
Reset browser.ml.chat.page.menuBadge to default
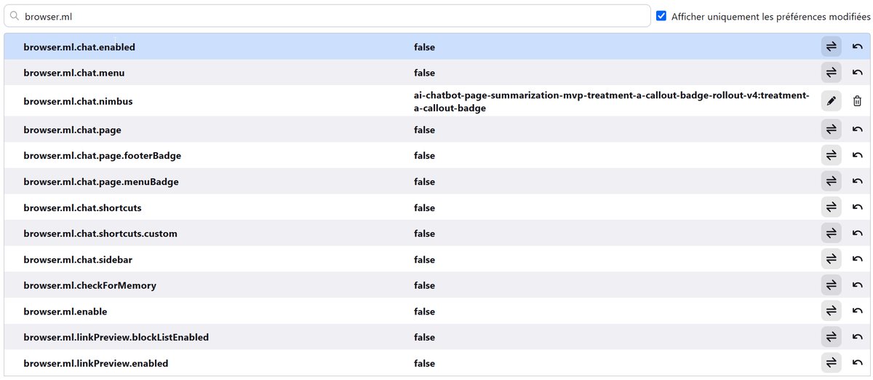pos(857,181)
